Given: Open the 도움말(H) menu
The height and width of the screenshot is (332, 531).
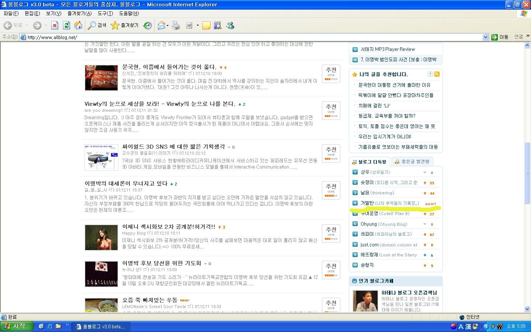Looking at the screenshot, I should pyautogui.click(x=129, y=13).
